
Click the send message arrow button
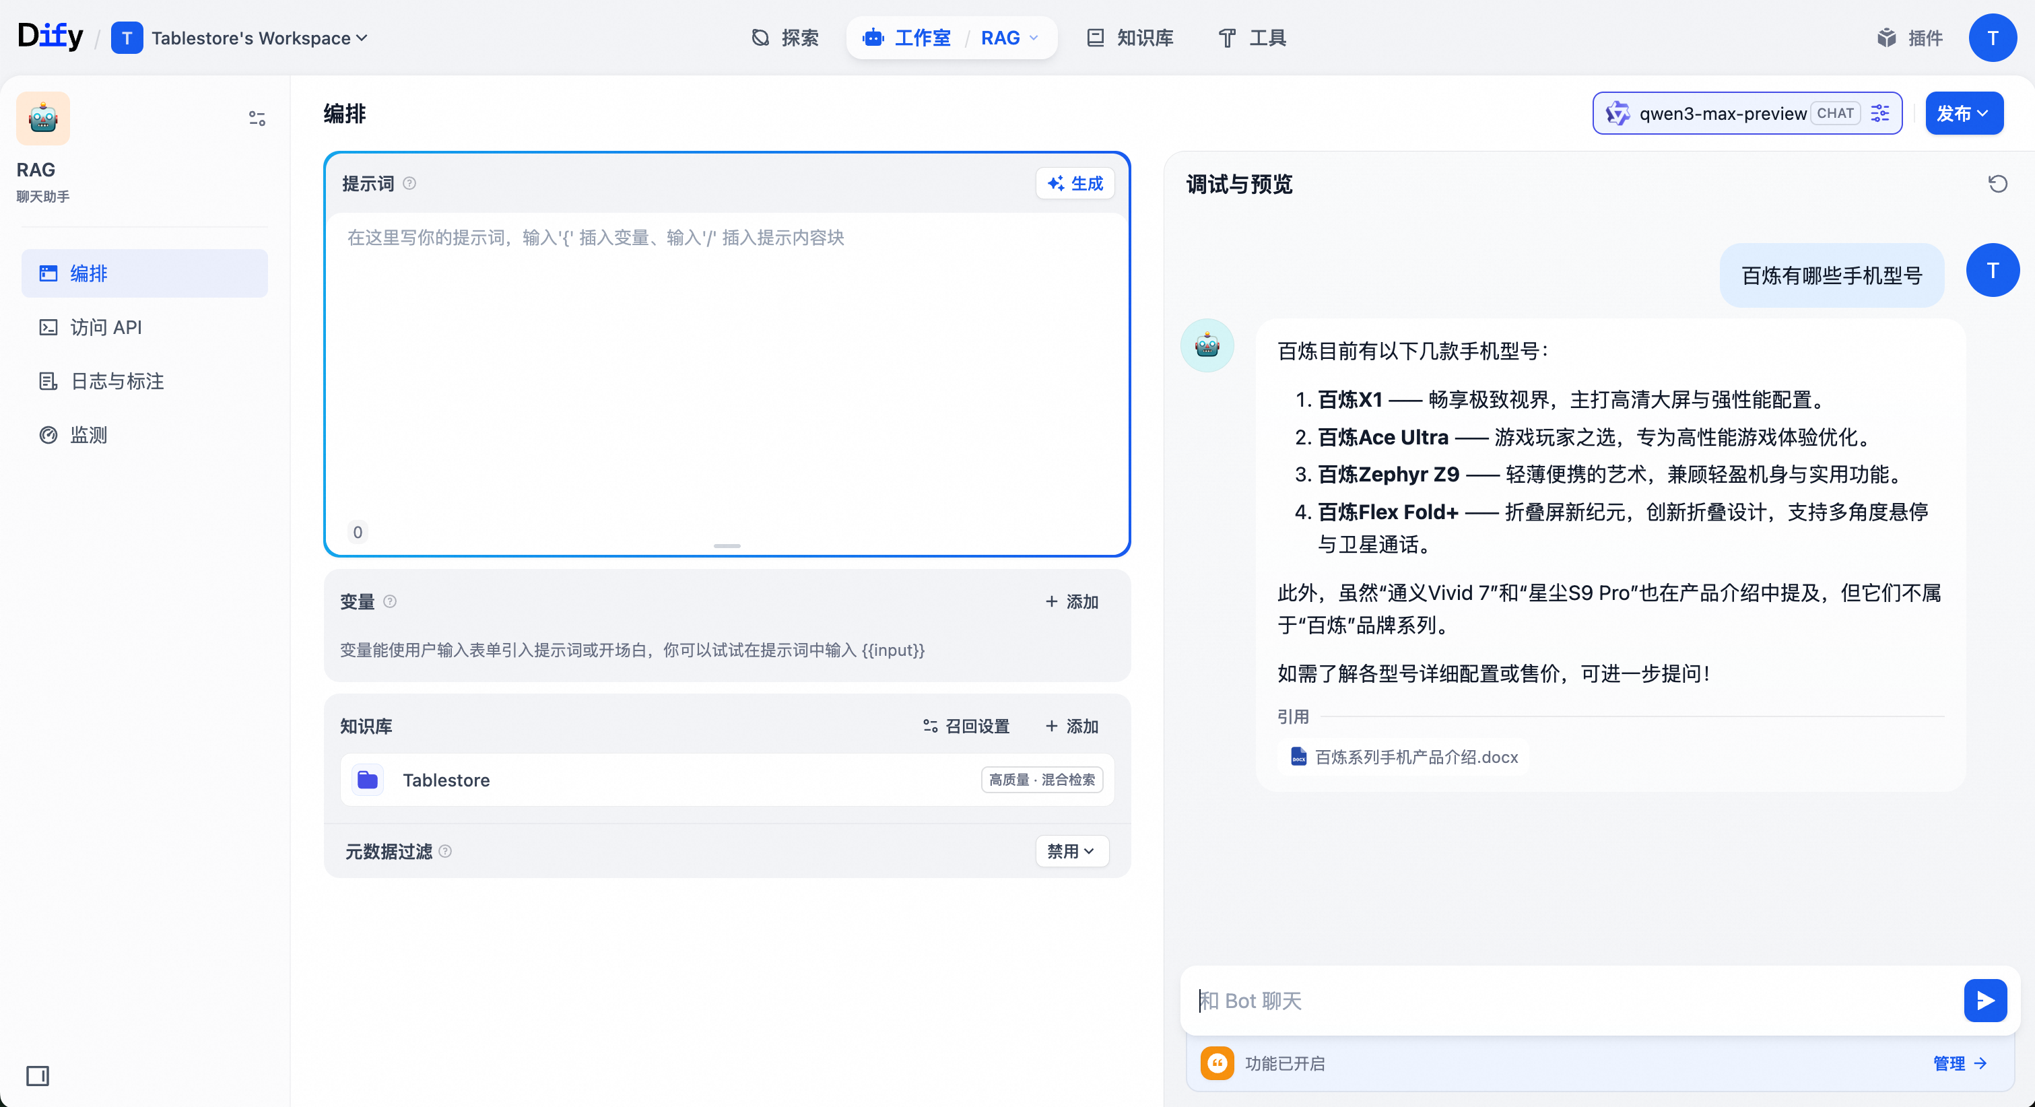pos(1984,1001)
